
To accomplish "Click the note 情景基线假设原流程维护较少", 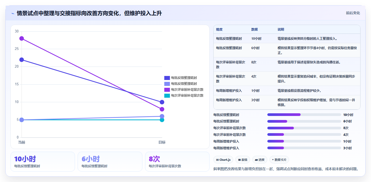I will click(299, 91).
